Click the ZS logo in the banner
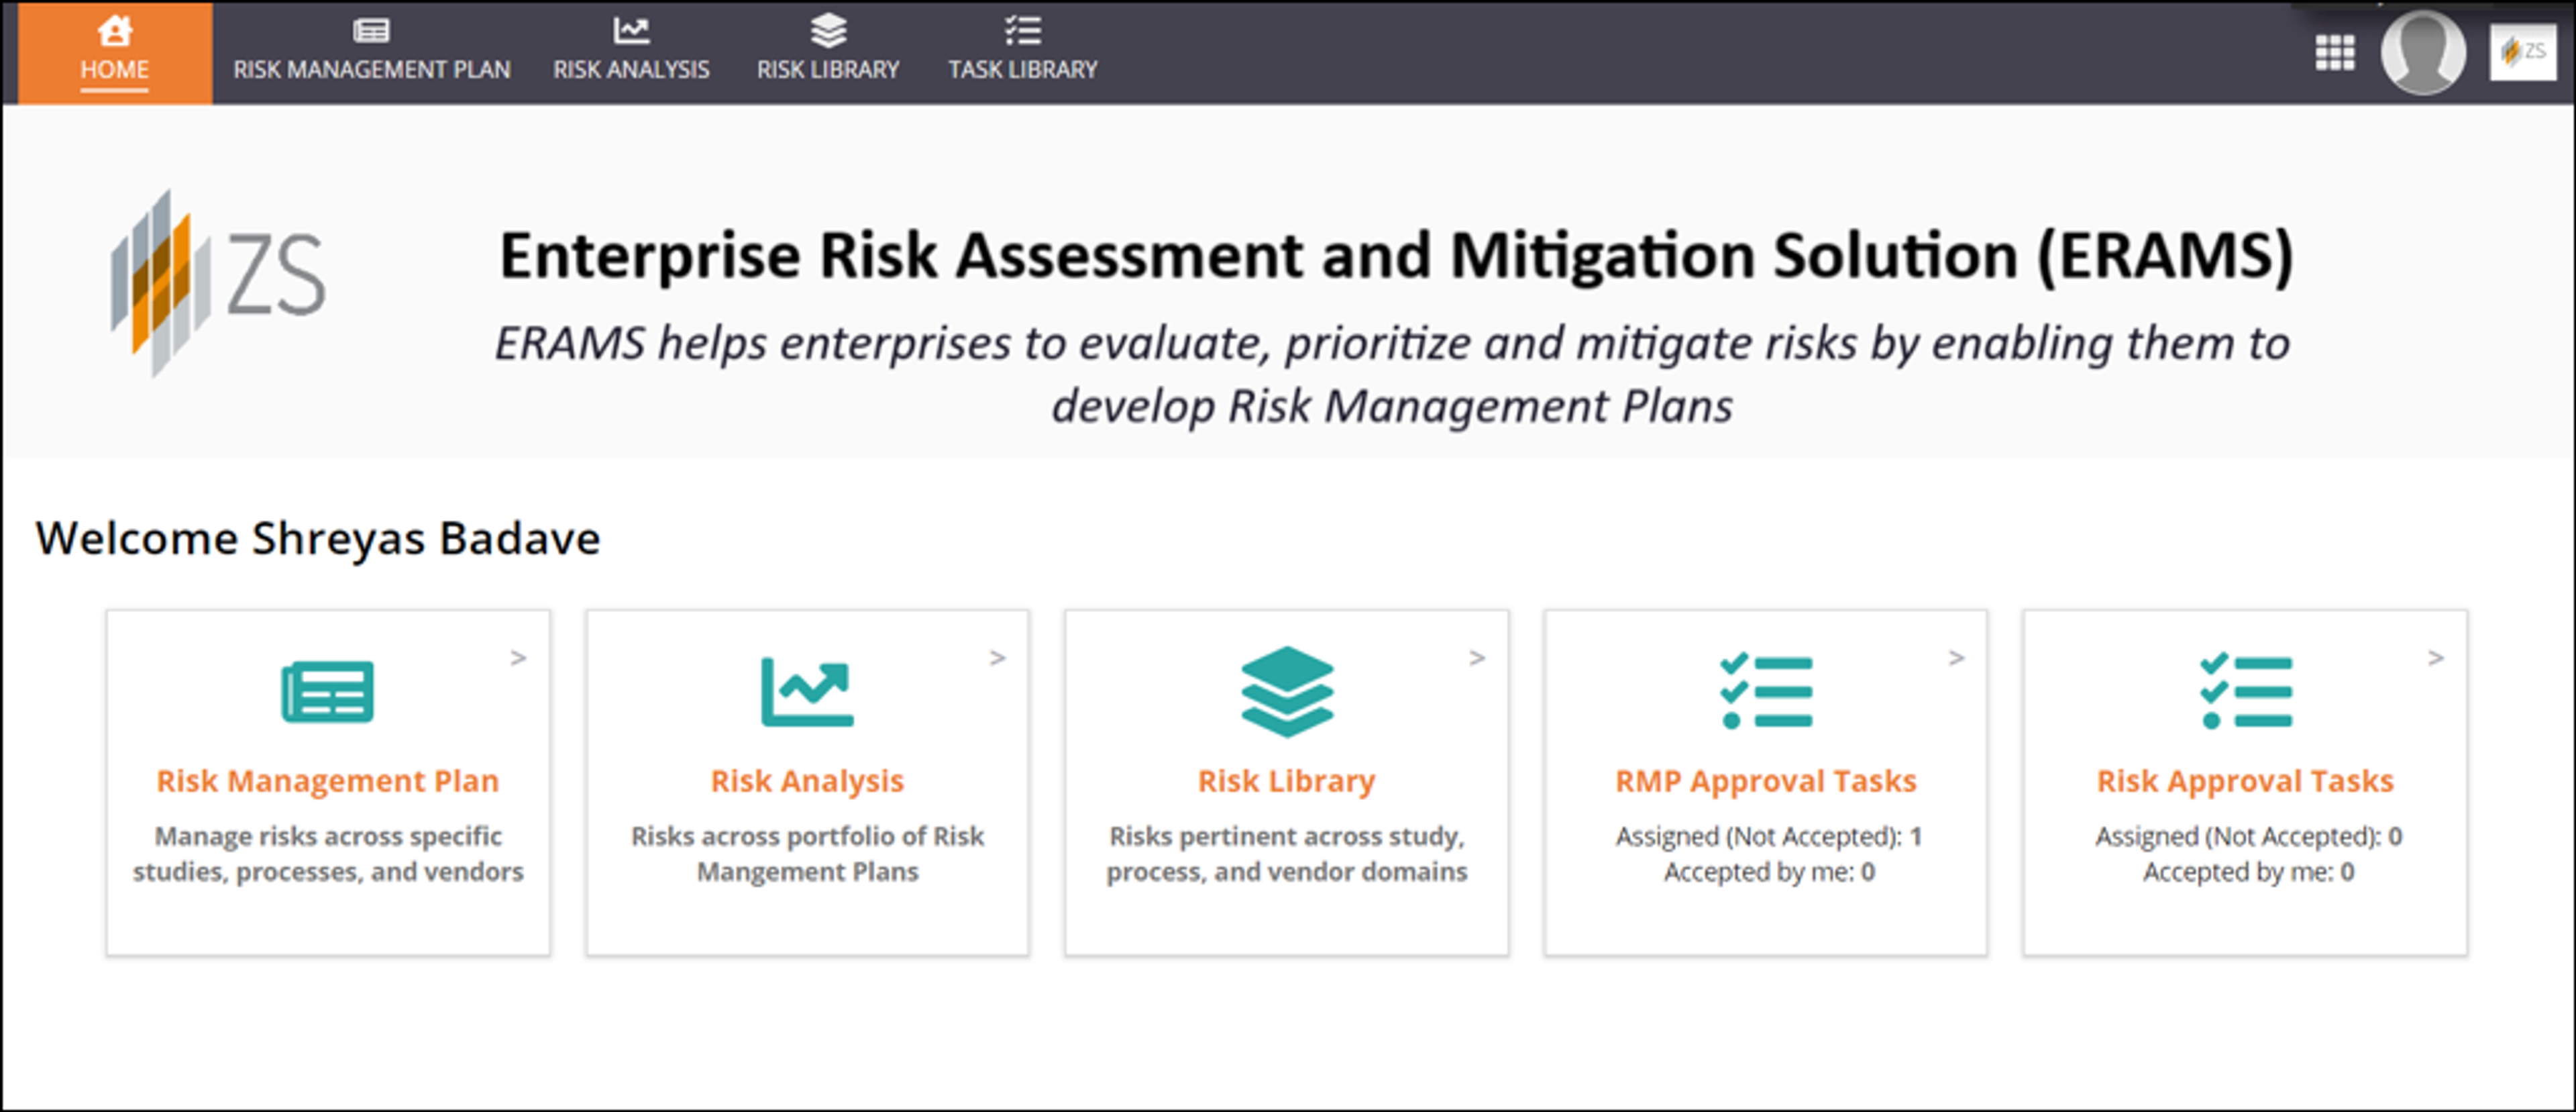Screen dimensions: 2576x1112 (x=218, y=283)
